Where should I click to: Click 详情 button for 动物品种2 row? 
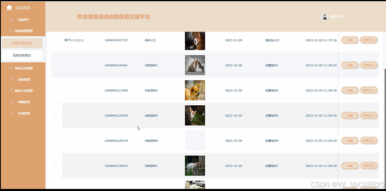350,91
